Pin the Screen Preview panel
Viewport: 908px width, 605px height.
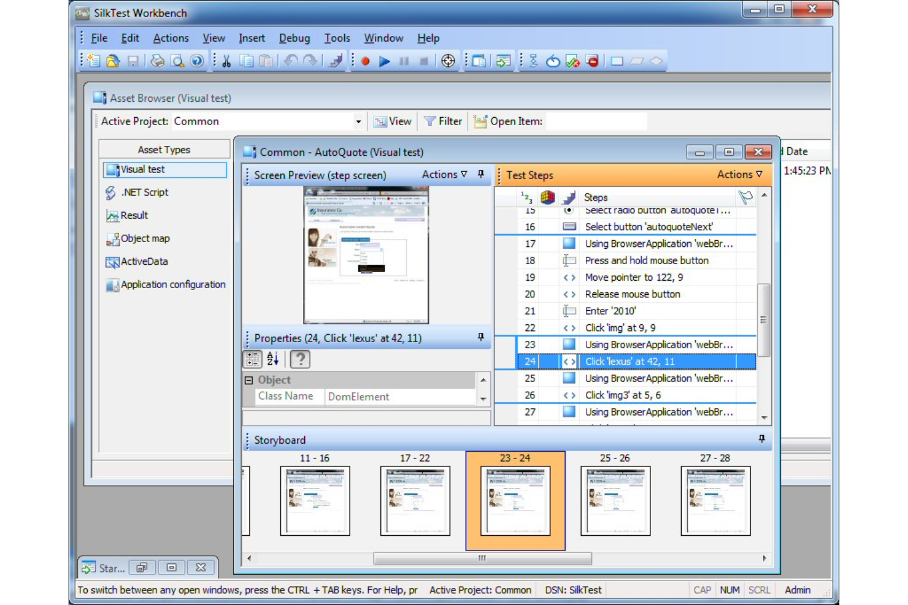480,175
